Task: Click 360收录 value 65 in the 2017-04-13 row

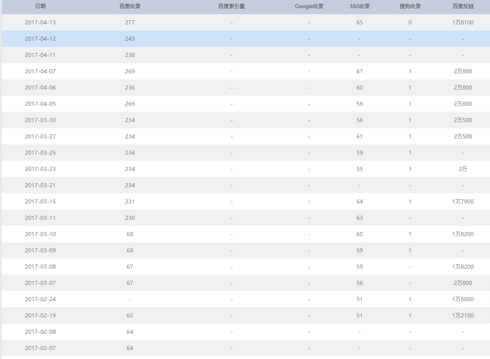Action: tap(360, 22)
